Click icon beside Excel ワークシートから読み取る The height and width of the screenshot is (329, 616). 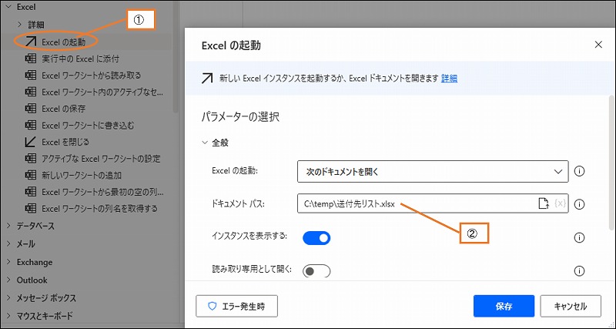[31, 75]
